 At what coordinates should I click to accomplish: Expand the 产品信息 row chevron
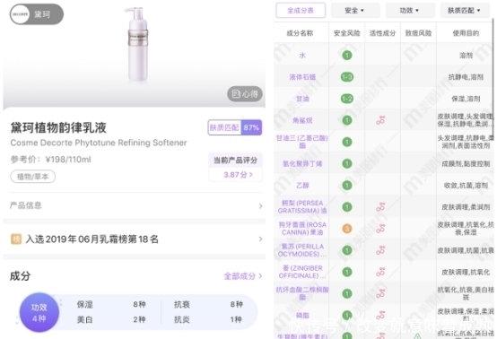coord(260,206)
